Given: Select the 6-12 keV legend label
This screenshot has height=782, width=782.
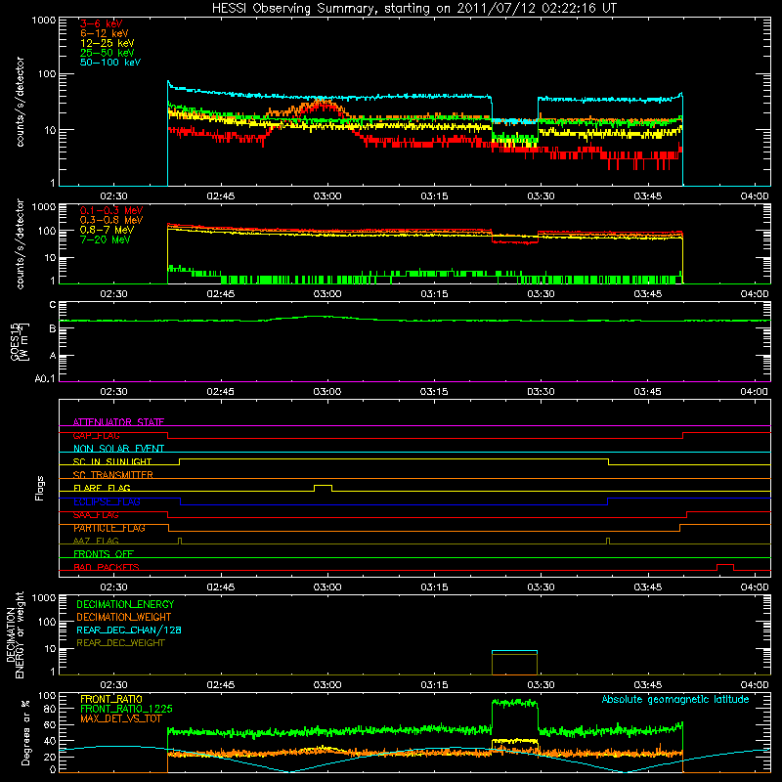Looking at the screenshot, I should click(105, 33).
